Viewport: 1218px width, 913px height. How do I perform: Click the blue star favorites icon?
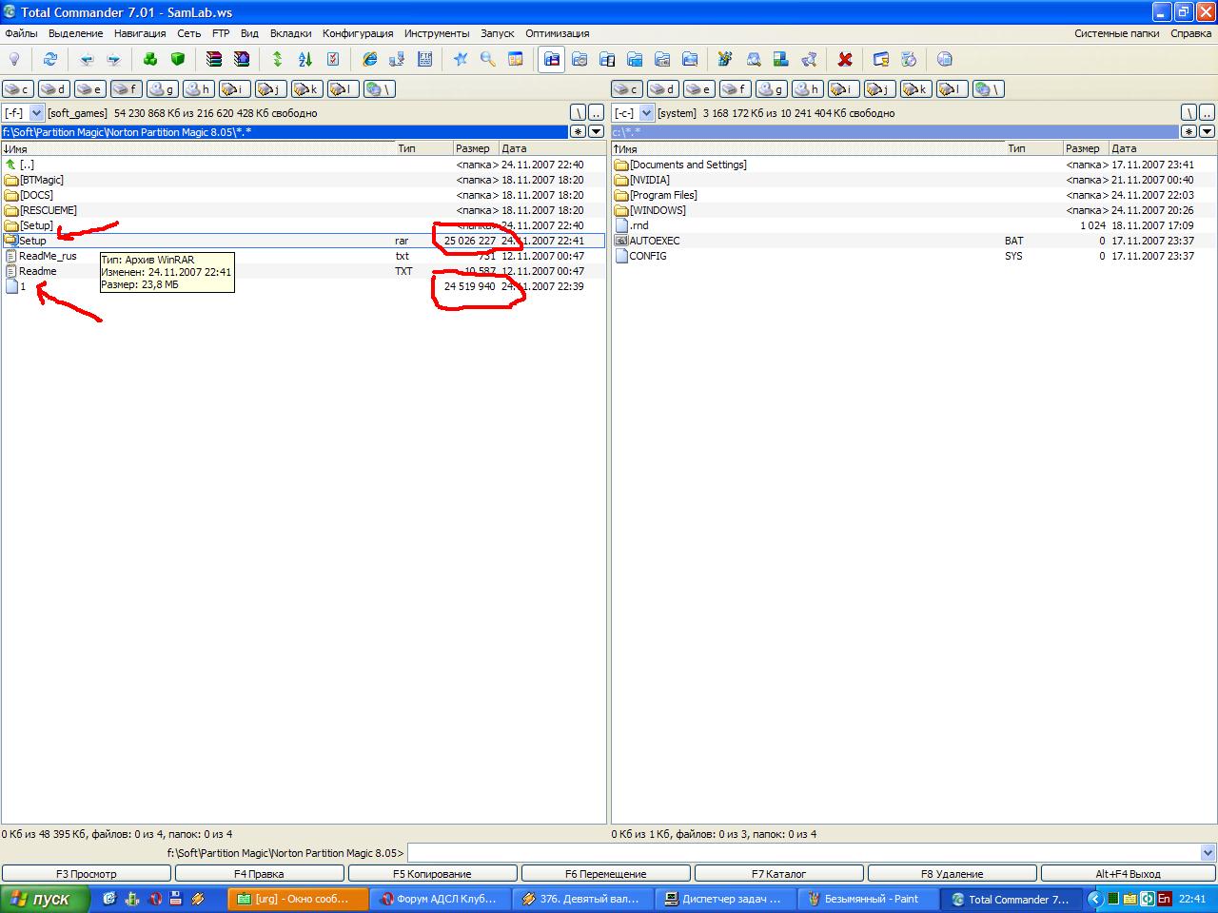click(461, 59)
